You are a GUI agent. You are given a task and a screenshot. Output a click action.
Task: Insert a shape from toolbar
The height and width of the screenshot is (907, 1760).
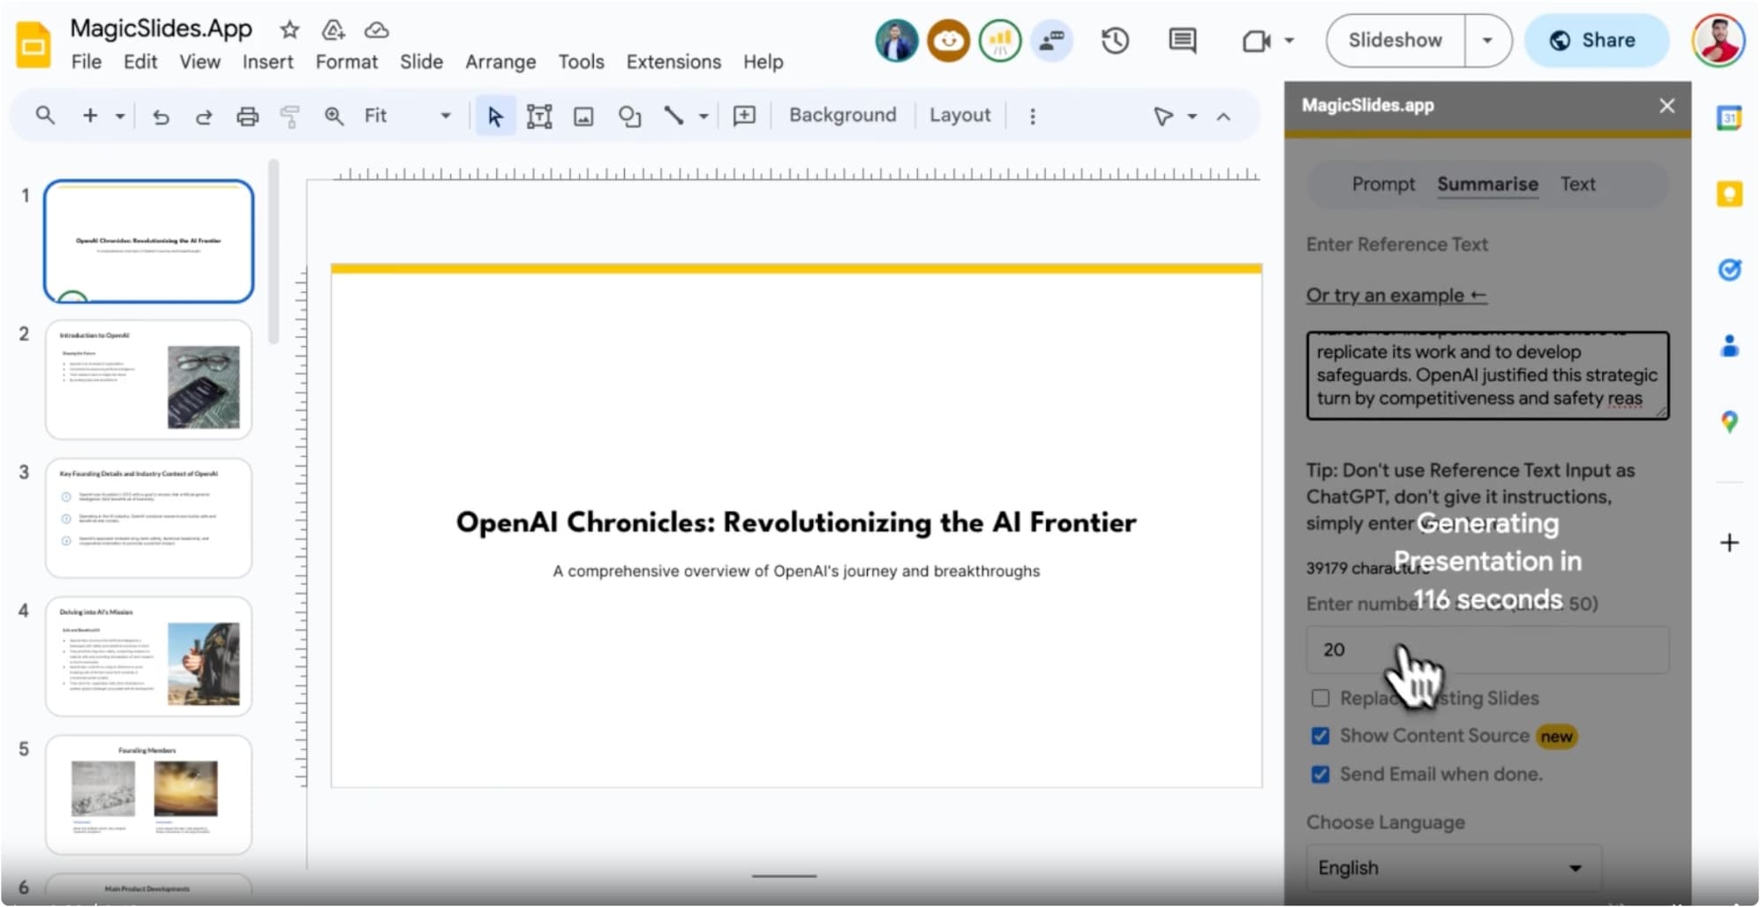pos(629,116)
